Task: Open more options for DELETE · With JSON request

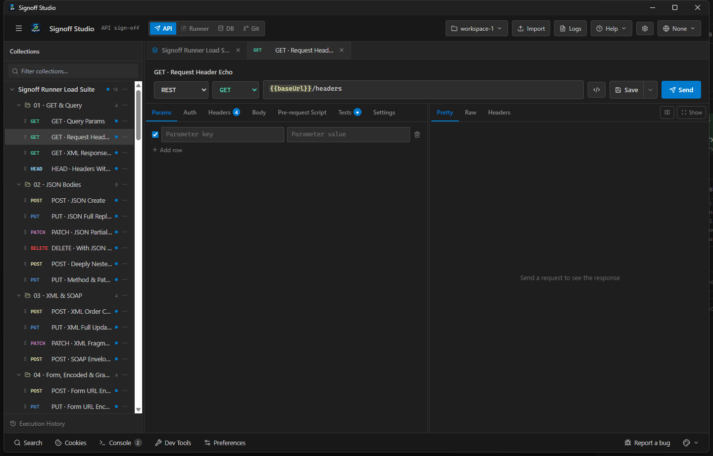Action: click(x=125, y=248)
